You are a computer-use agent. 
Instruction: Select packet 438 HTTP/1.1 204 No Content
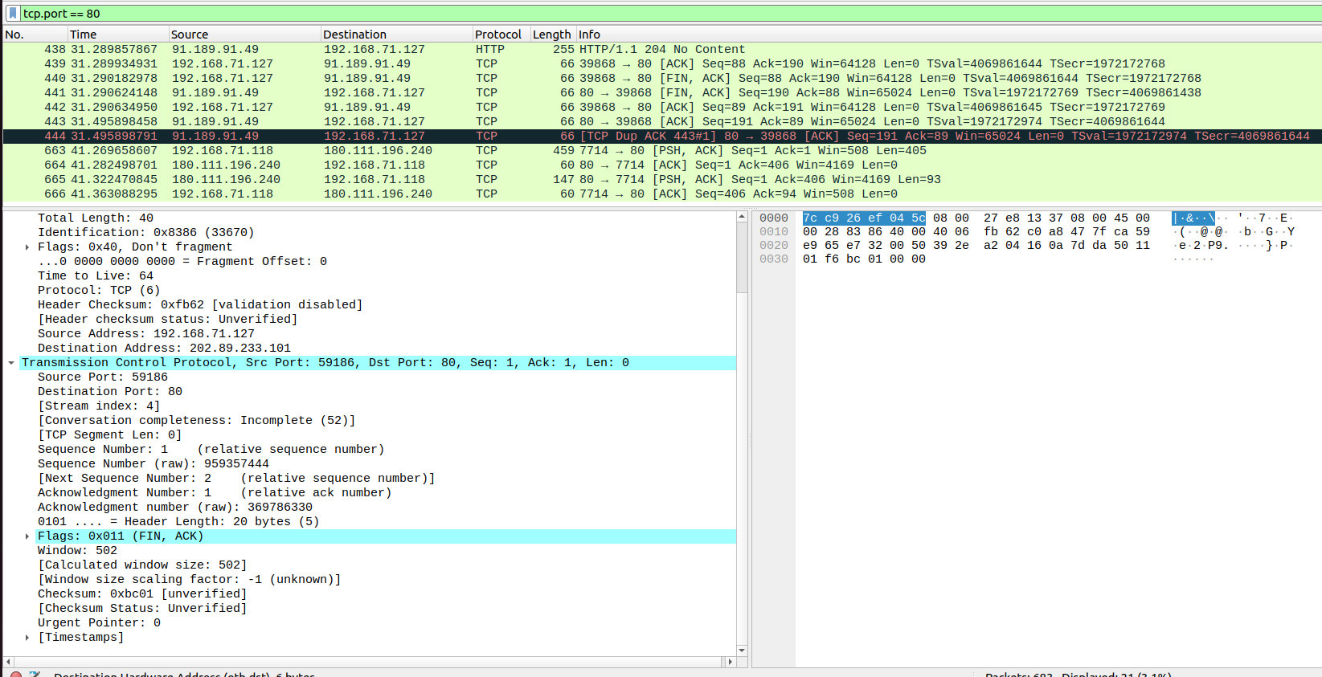662,49
